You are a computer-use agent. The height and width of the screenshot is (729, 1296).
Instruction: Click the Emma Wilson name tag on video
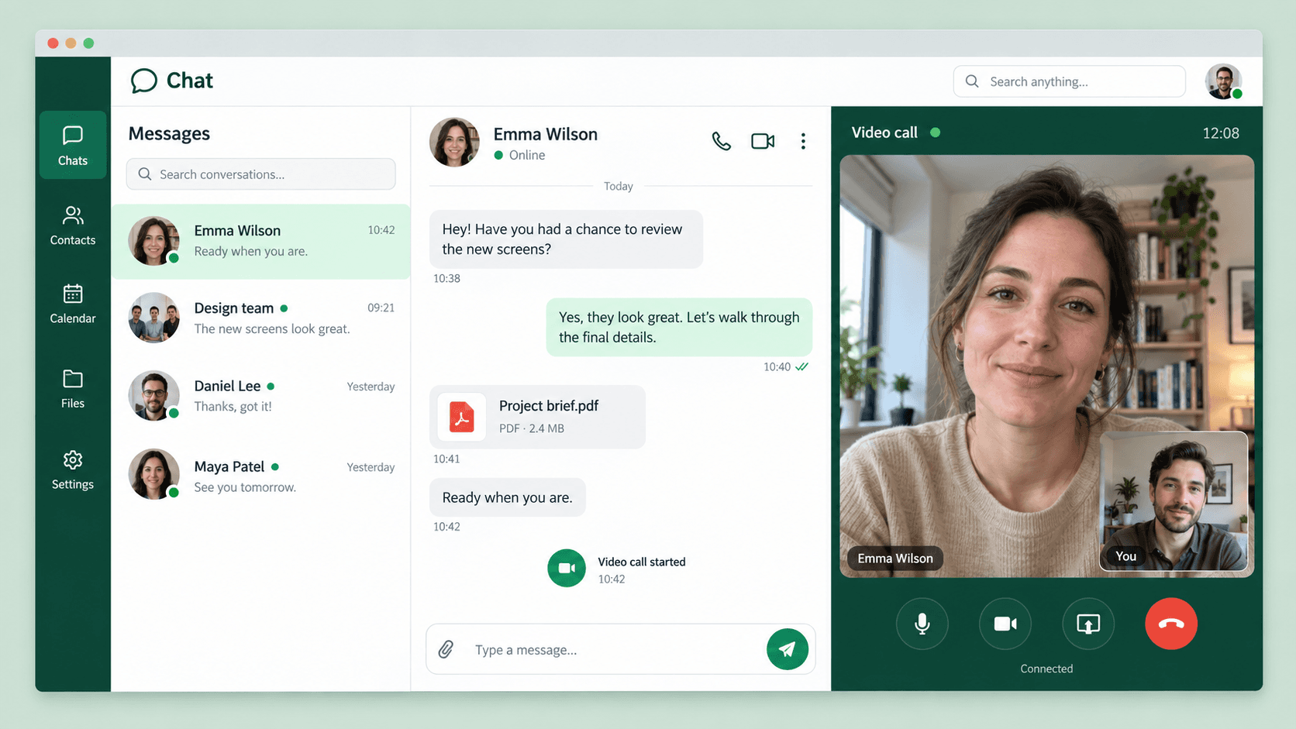coord(895,559)
